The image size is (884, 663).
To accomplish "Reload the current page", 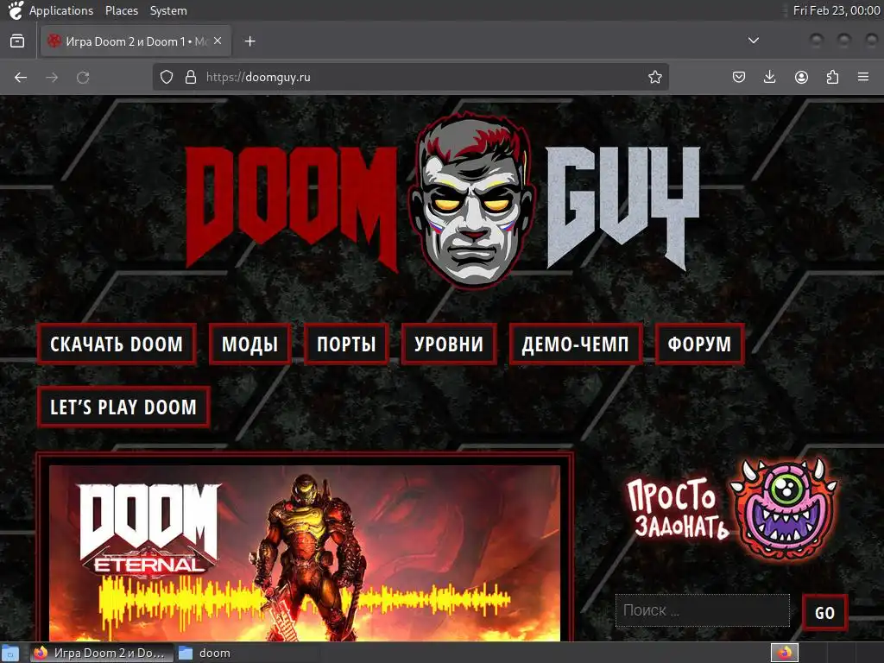I will 83,77.
